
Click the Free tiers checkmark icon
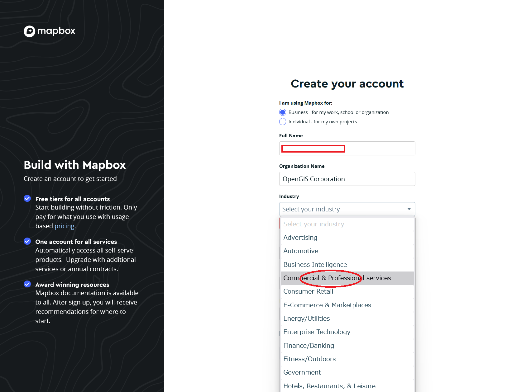(x=27, y=199)
